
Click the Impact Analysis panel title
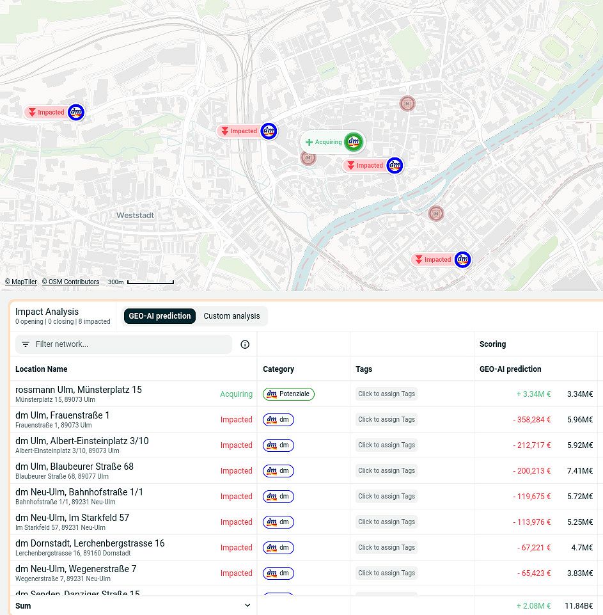coord(47,312)
